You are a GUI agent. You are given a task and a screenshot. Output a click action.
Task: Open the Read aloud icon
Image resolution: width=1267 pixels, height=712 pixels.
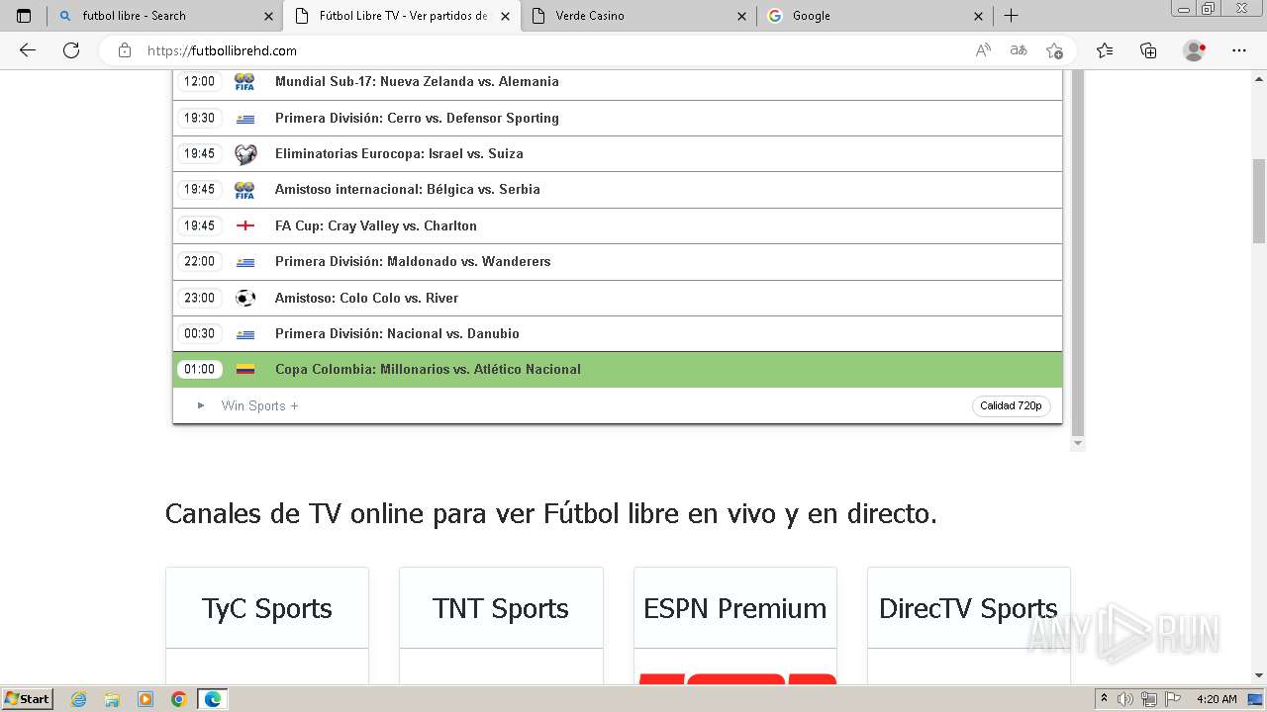click(x=983, y=50)
